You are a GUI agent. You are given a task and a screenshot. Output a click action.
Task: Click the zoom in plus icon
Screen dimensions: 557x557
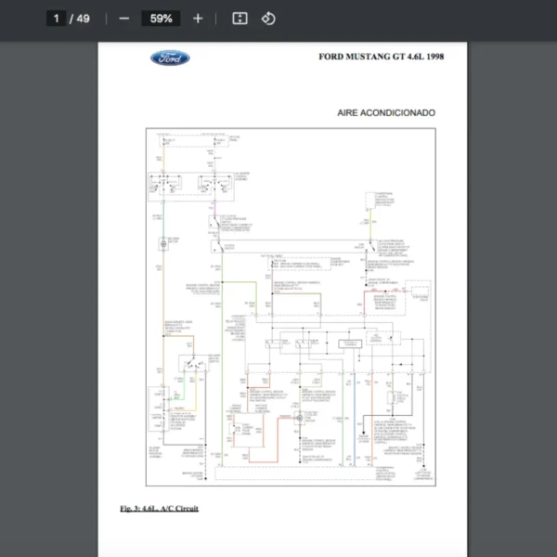[x=198, y=19]
